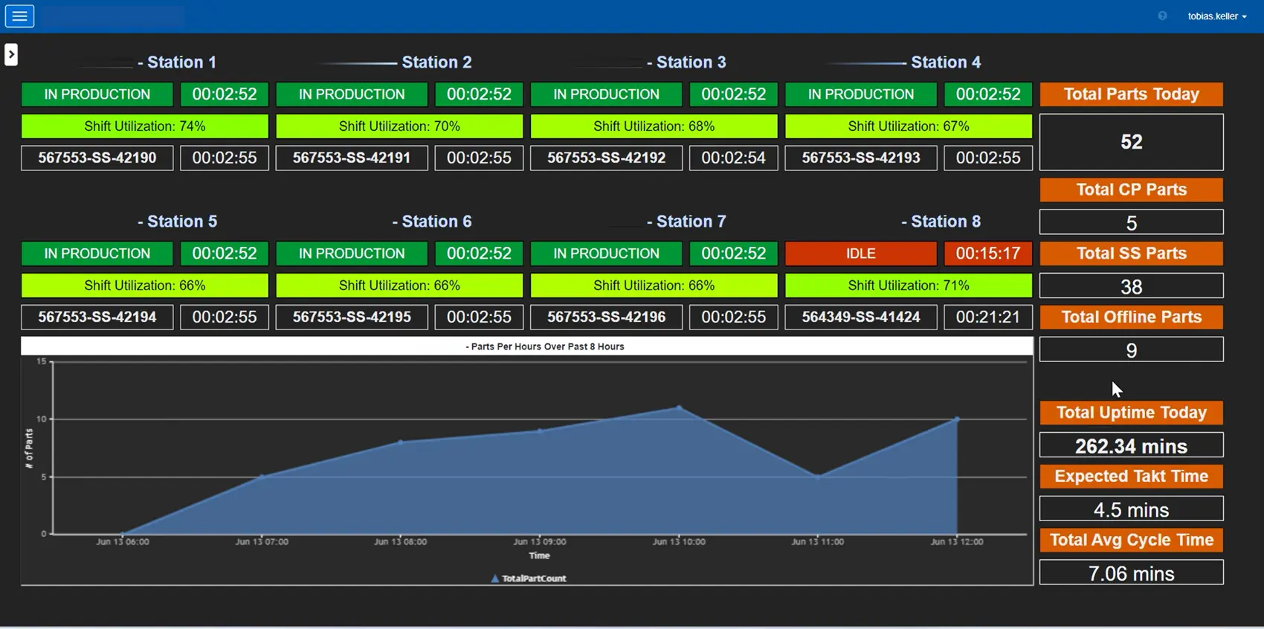Expand the collapsed side panel arrow

(10, 54)
